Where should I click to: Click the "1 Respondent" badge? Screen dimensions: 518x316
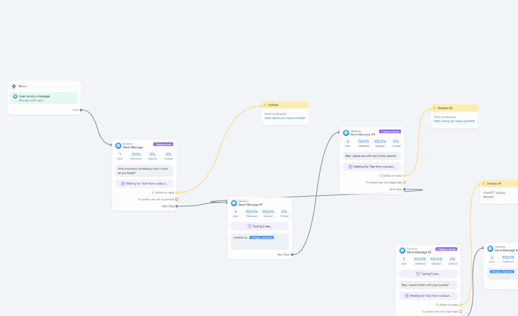[x=163, y=144]
